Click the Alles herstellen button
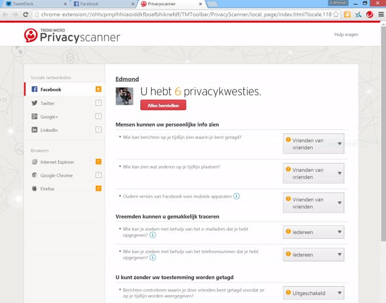Viewport: 386px width, 303px height. 163,105
